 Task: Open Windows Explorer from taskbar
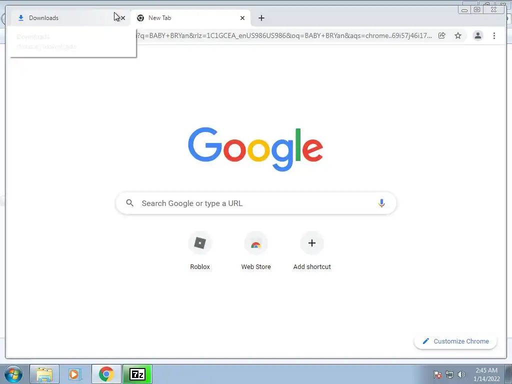click(44, 374)
